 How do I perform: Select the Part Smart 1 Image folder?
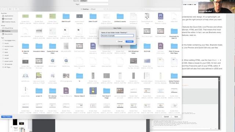[106, 93]
